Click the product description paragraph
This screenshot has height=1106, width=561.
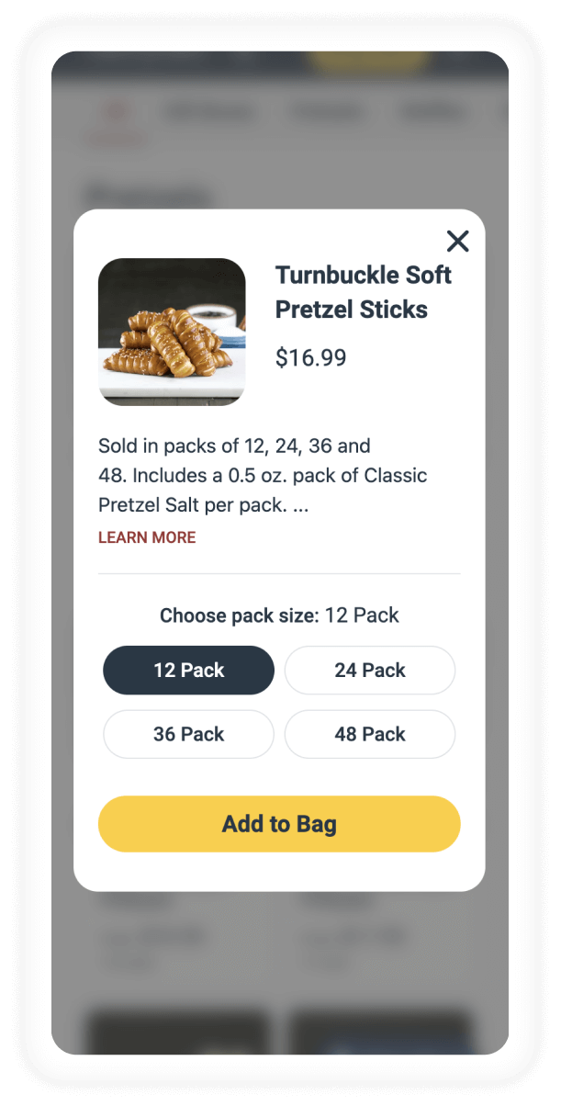(x=263, y=476)
